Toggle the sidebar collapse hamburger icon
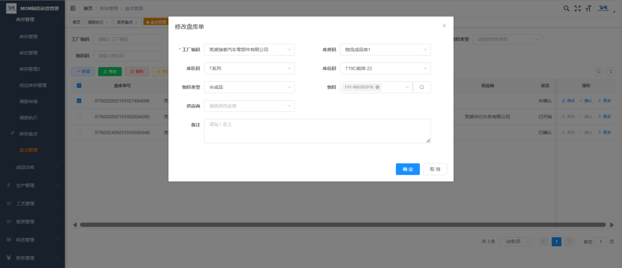622x268 pixels. pyautogui.click(x=73, y=8)
